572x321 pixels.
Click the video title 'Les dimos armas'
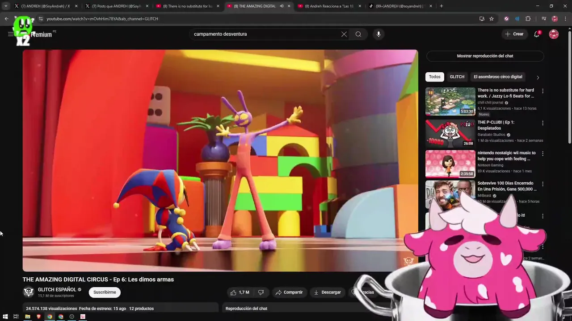151,280
